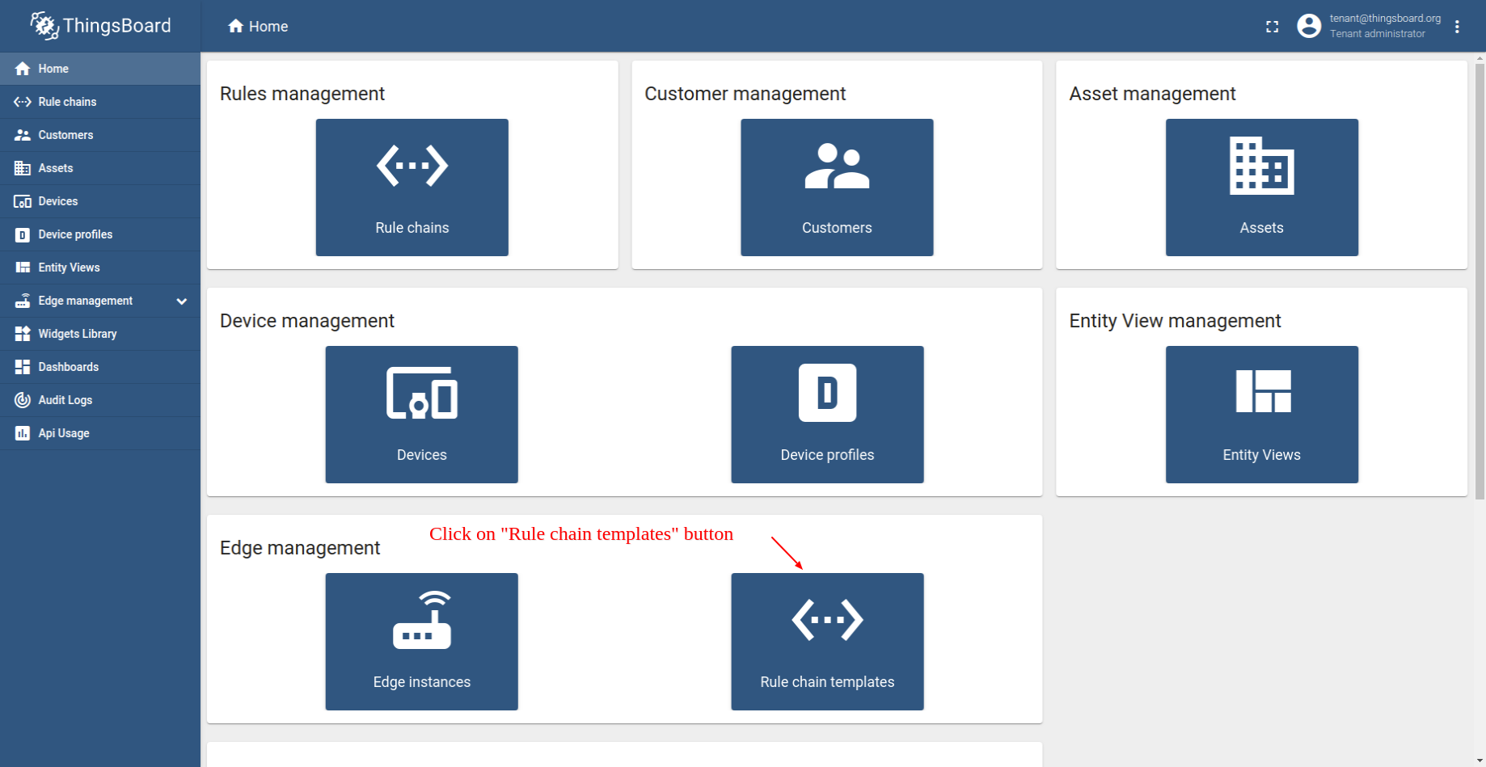
Task: Open the three-dot more options menu
Action: [1457, 27]
